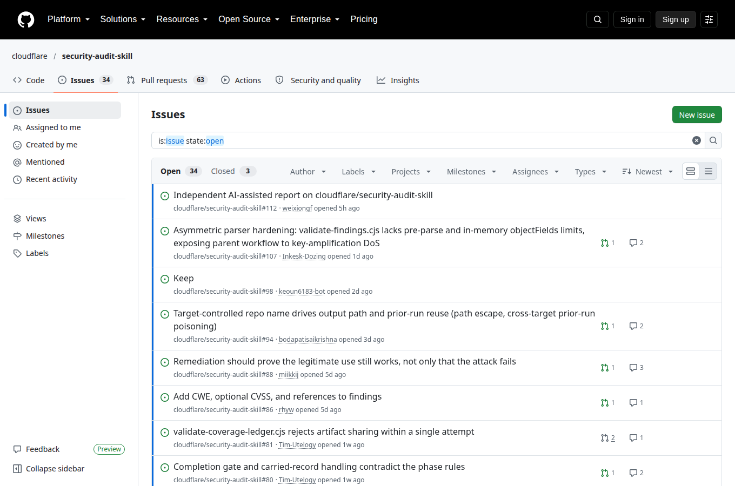Open linked pull requests on issue #81
The width and height of the screenshot is (735, 486).
coord(608,438)
